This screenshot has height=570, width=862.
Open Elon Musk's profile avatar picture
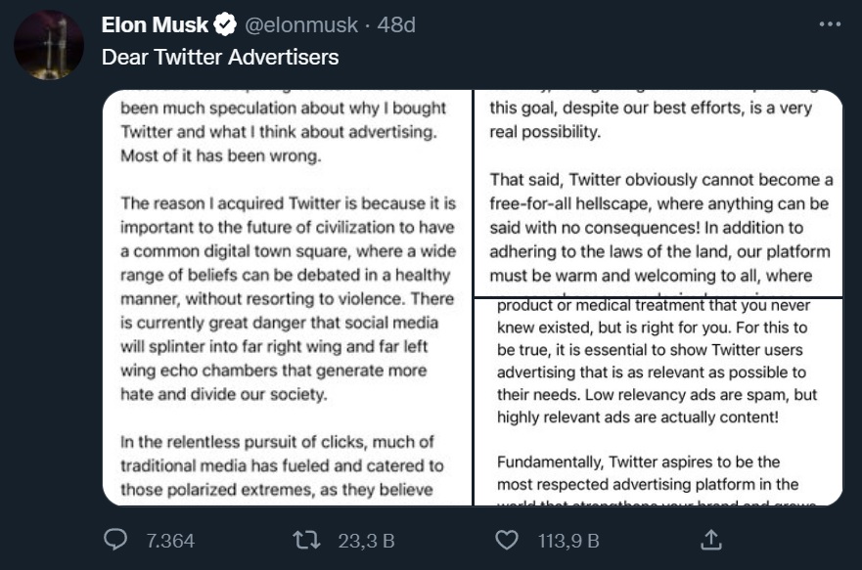[x=49, y=45]
